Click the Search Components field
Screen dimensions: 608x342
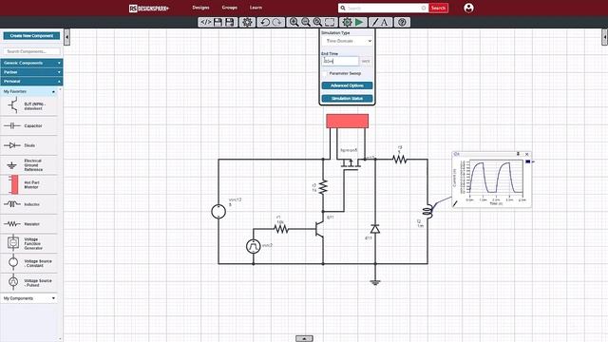point(31,51)
